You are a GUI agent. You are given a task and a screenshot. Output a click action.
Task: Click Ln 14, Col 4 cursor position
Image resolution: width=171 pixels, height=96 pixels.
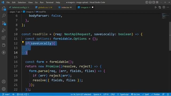pyautogui.click(x=81, y=94)
